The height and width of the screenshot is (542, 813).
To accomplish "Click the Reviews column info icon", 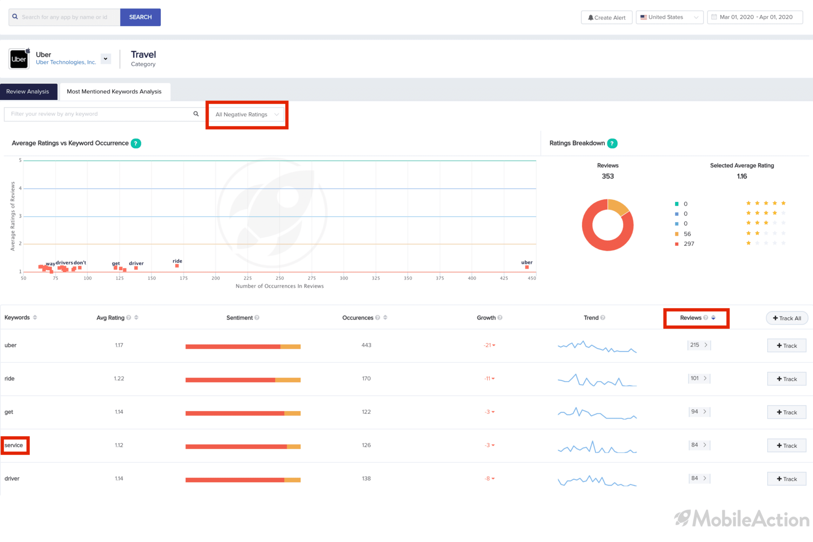I will pyautogui.click(x=705, y=317).
